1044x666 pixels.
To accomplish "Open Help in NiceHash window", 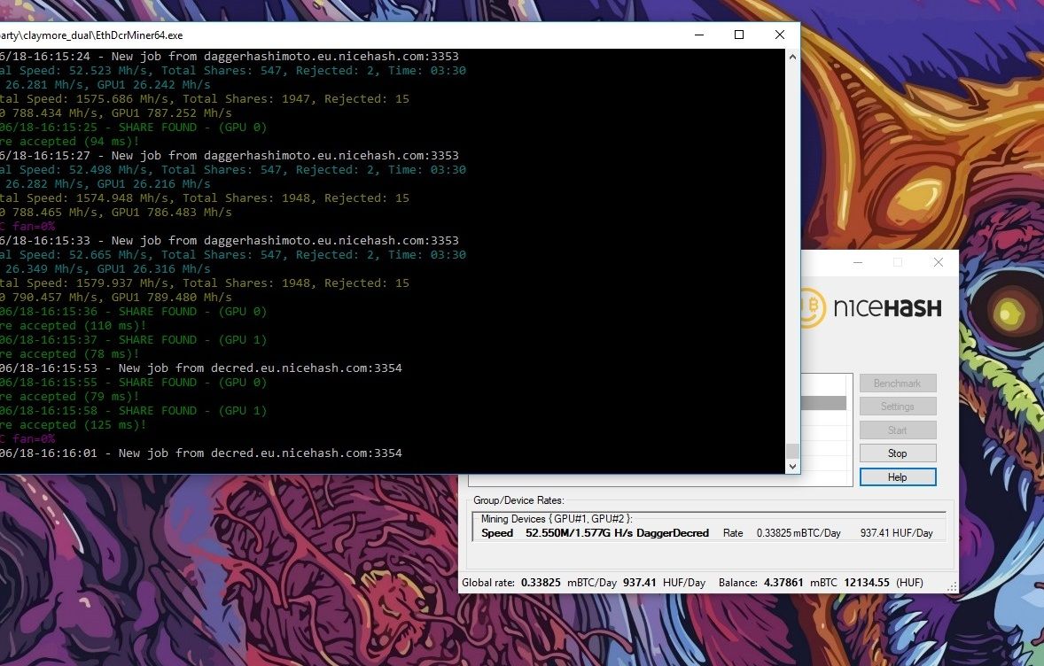I will click(x=898, y=477).
